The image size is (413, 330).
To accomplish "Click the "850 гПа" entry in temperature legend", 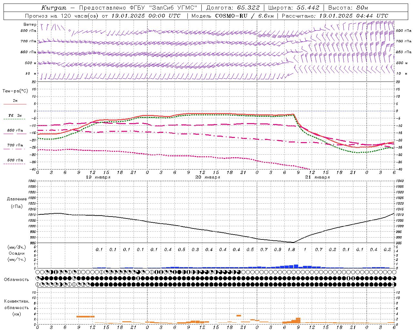I will click(x=15, y=131).
